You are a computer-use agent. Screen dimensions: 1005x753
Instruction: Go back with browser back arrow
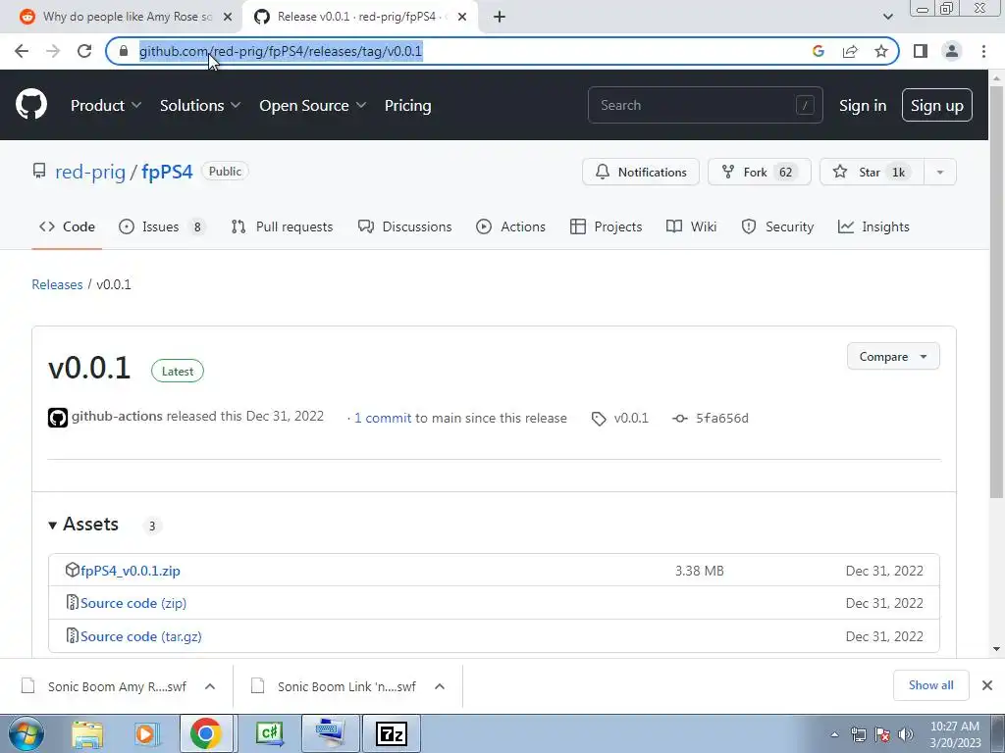click(x=22, y=51)
